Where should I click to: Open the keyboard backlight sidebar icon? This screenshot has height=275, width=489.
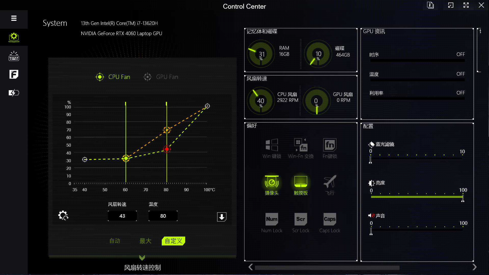pyautogui.click(x=14, y=56)
